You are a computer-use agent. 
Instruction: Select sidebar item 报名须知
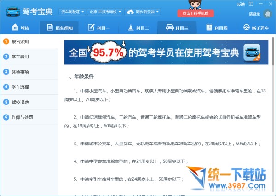(x=29, y=41)
